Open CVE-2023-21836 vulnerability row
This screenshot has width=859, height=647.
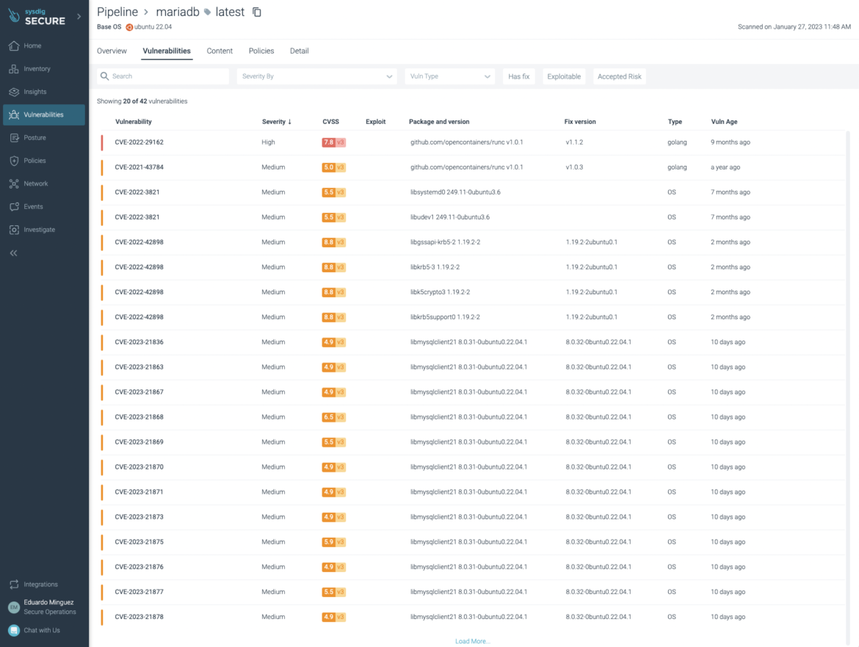click(x=474, y=342)
